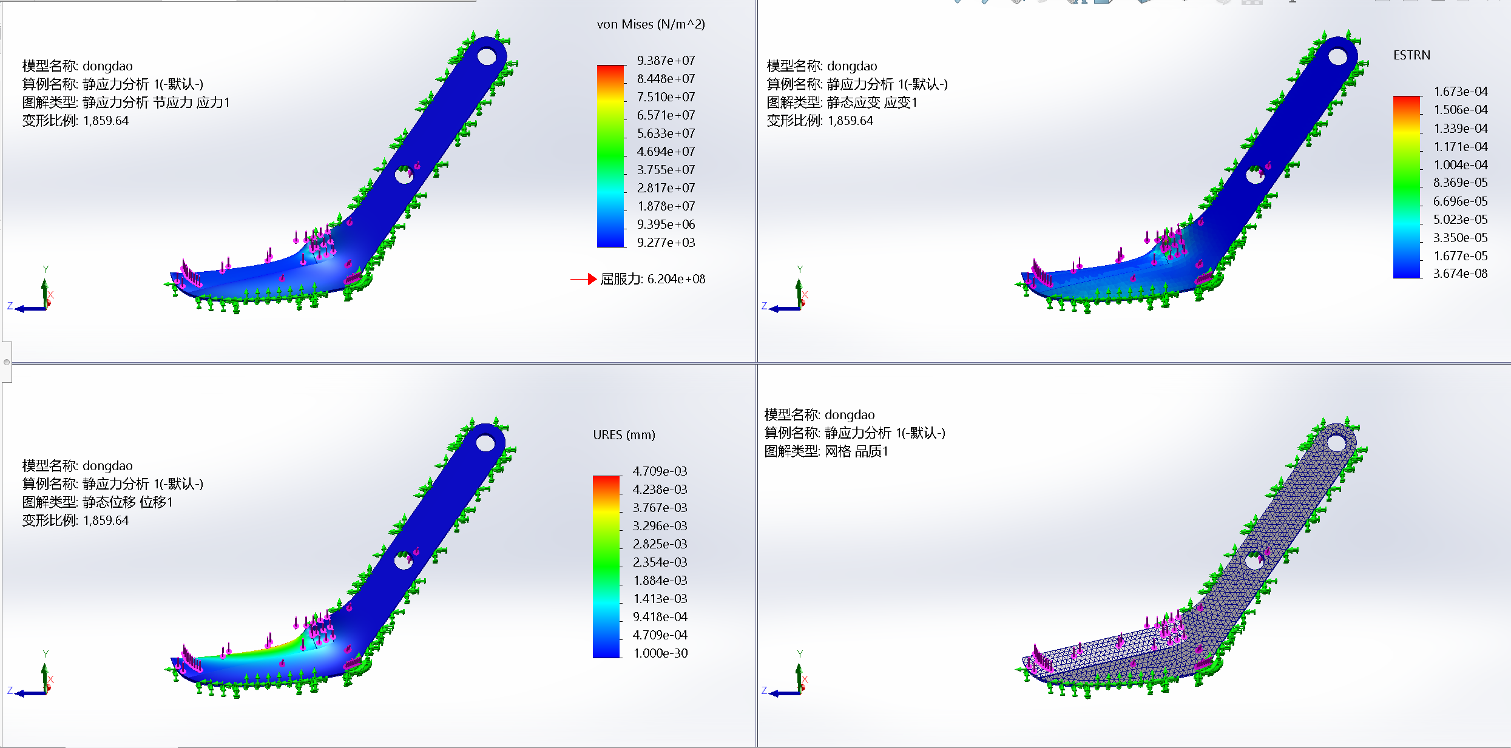Click displacement legend value 9.418e-04
Image resolution: width=1511 pixels, height=748 pixels.
click(660, 617)
